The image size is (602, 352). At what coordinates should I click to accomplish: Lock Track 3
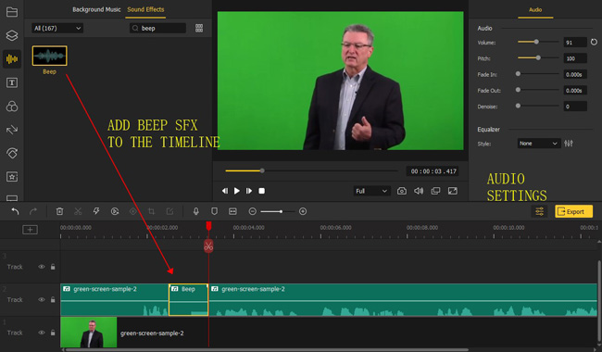pos(53,267)
